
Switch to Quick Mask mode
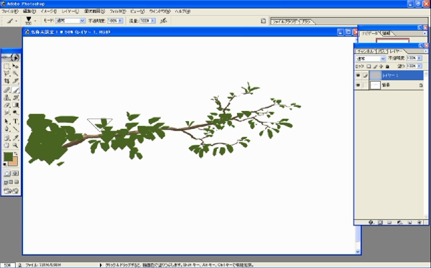(x=15, y=173)
